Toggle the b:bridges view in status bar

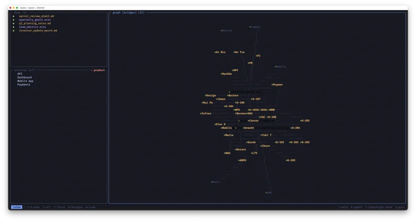(75, 207)
